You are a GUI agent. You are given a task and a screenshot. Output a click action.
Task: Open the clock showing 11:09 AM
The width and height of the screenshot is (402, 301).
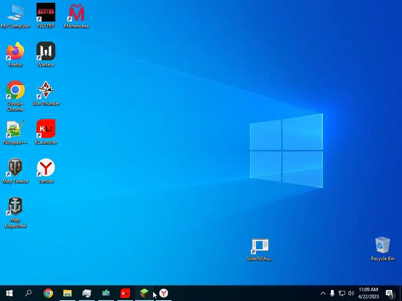[x=368, y=293]
